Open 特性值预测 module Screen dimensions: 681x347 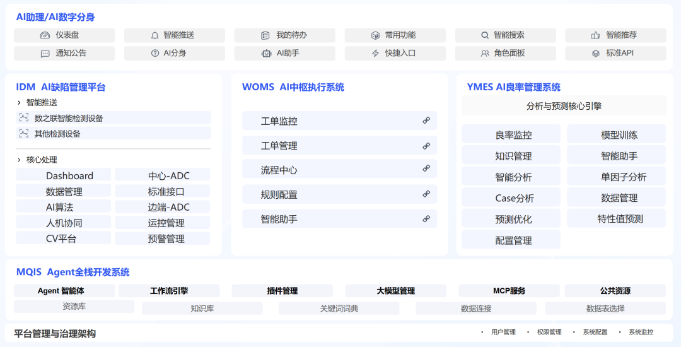(616, 218)
